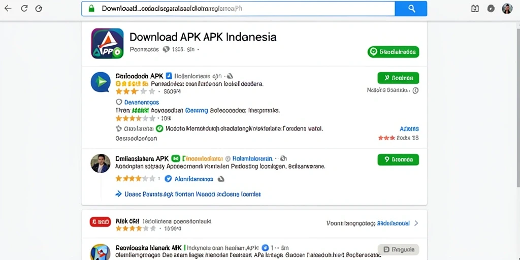Click the "Dmilasslatiera APK" result title
The image size is (520, 260).
[142, 159]
